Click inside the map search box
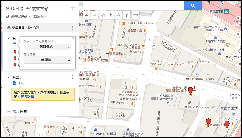The height and width of the screenshot is (138, 242). [x=134, y=5]
